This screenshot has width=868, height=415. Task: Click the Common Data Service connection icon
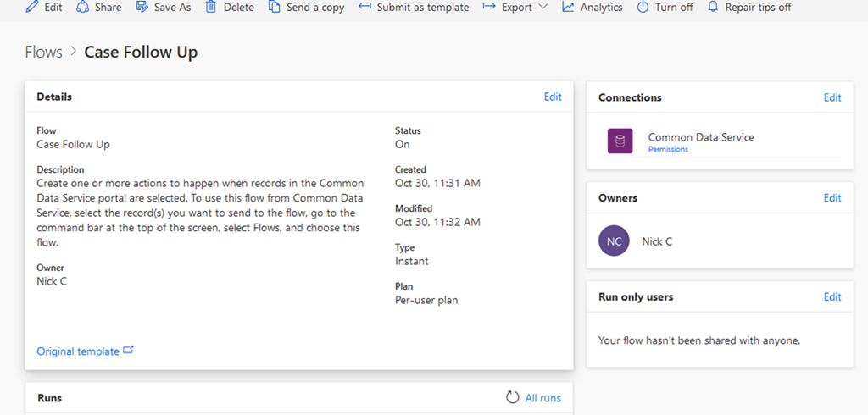(x=620, y=141)
